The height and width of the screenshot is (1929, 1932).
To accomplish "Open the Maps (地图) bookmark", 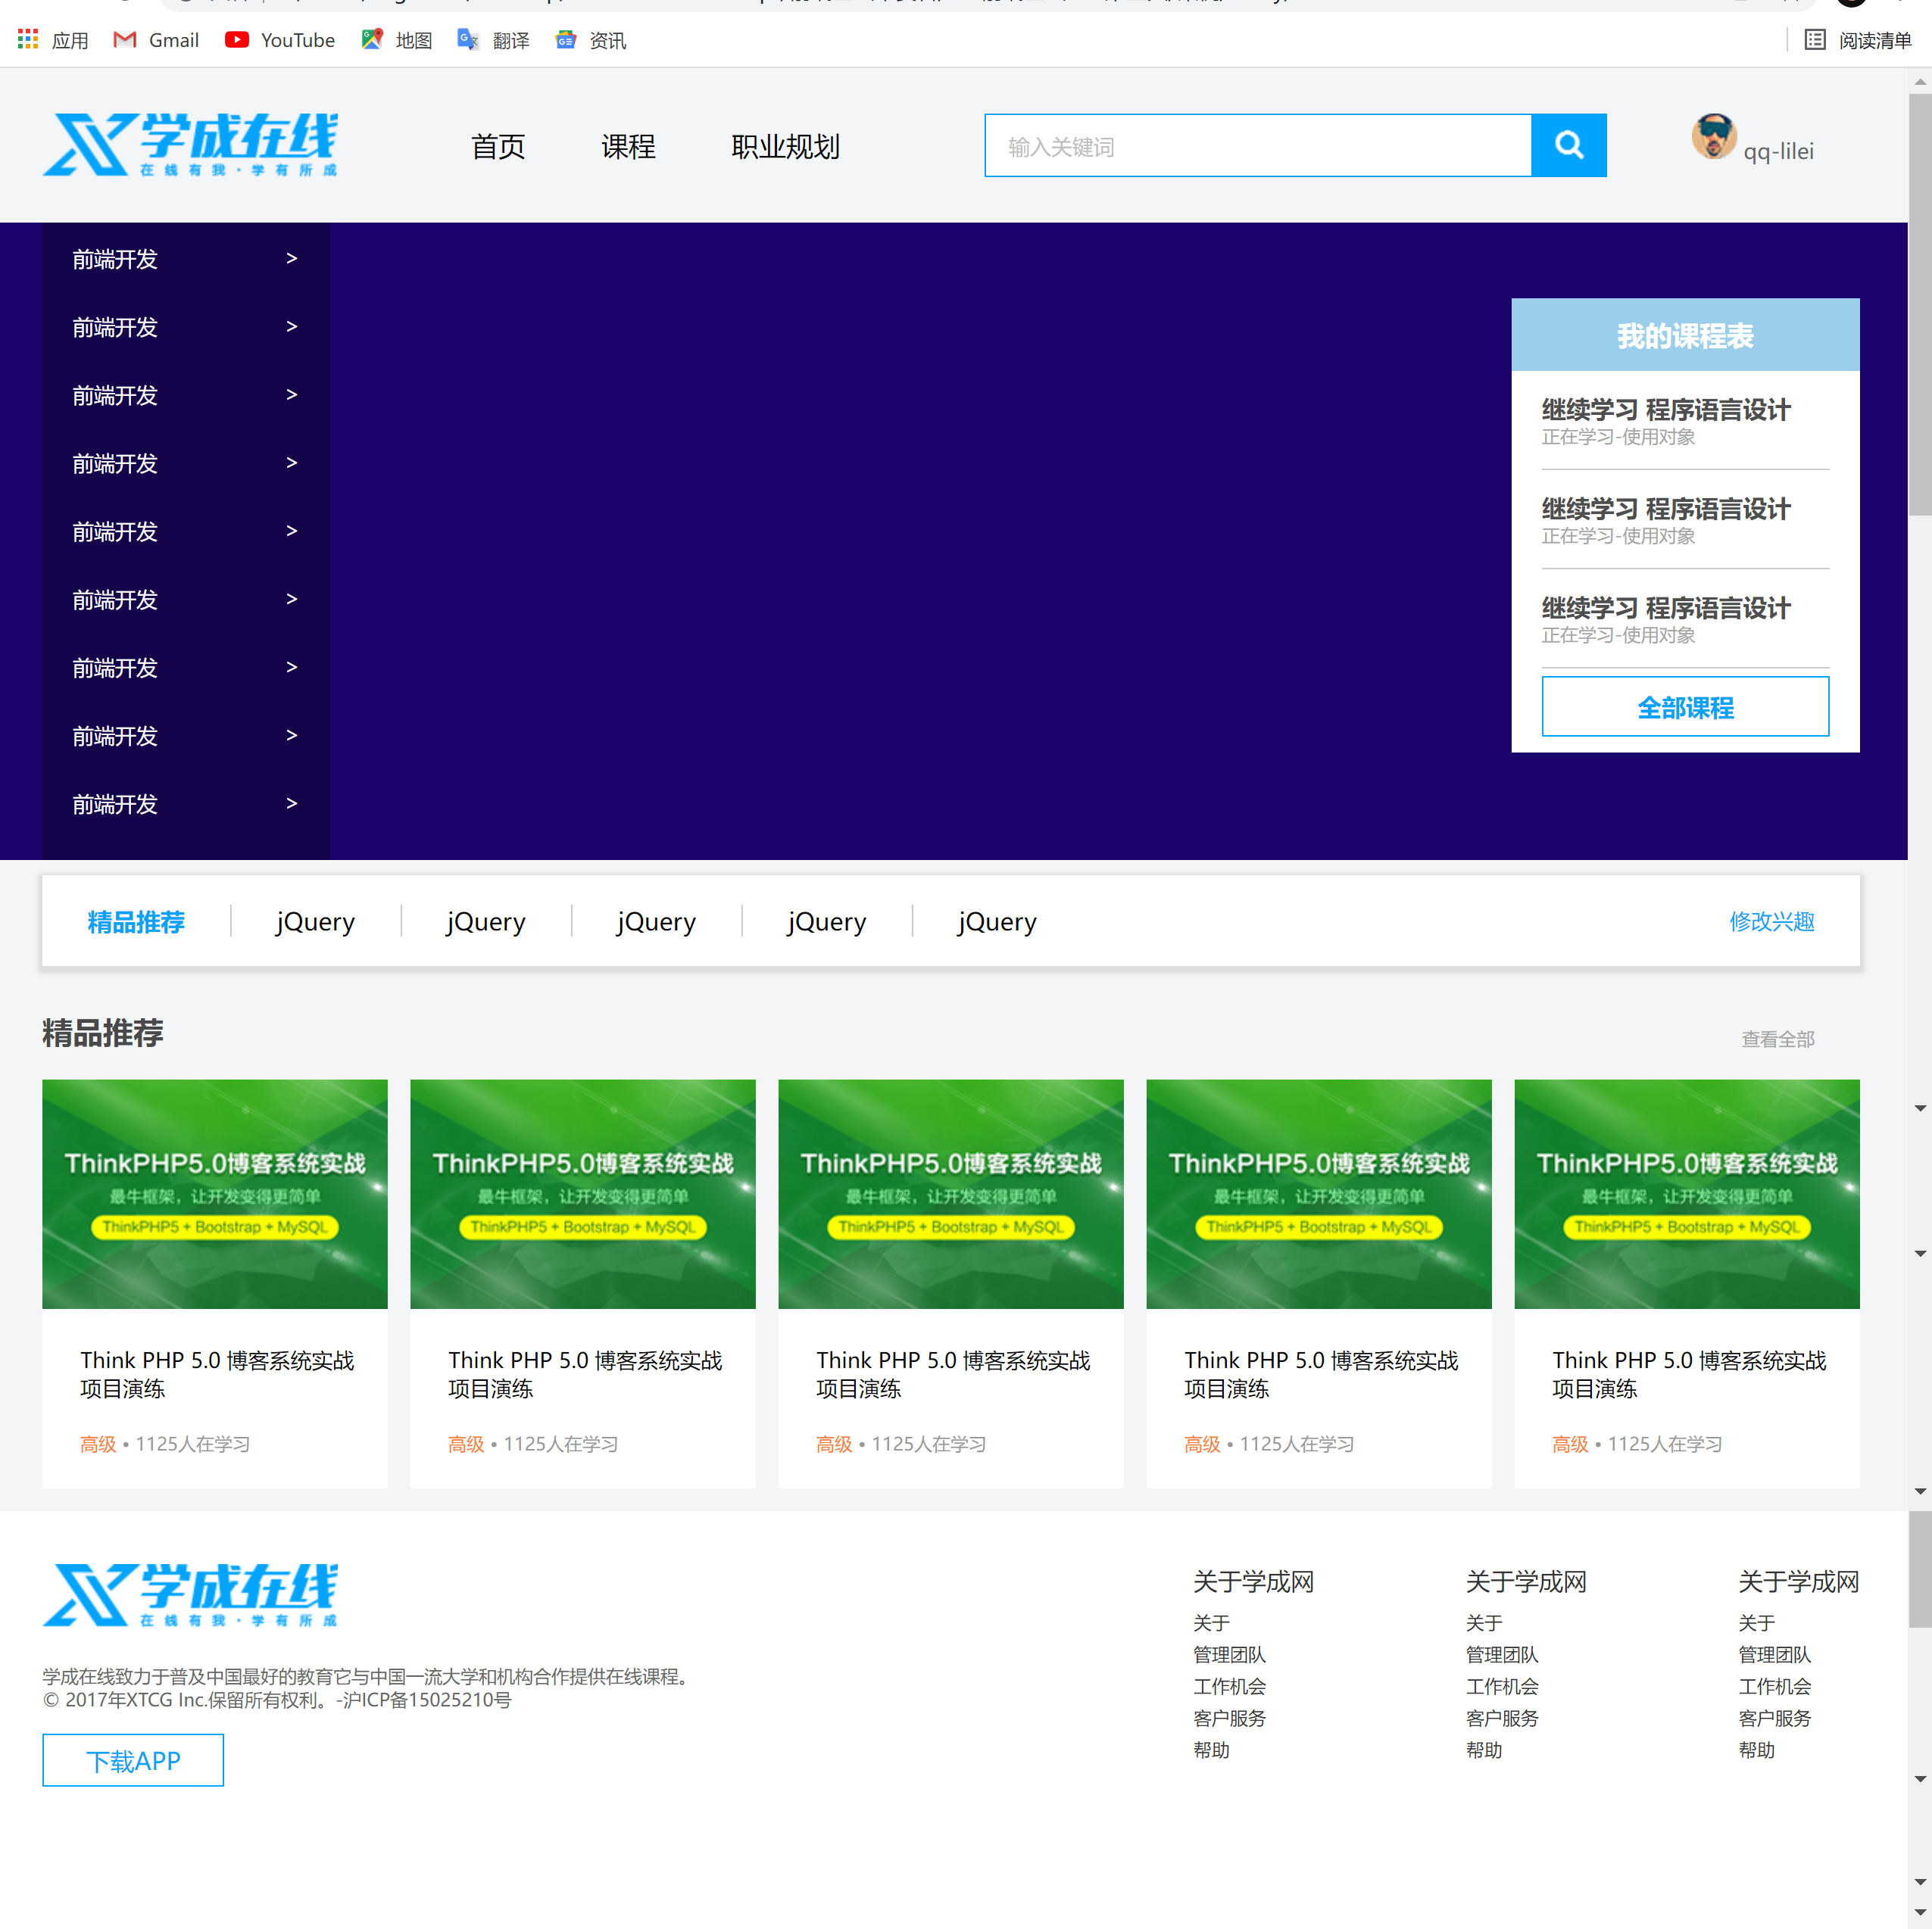I will point(396,40).
